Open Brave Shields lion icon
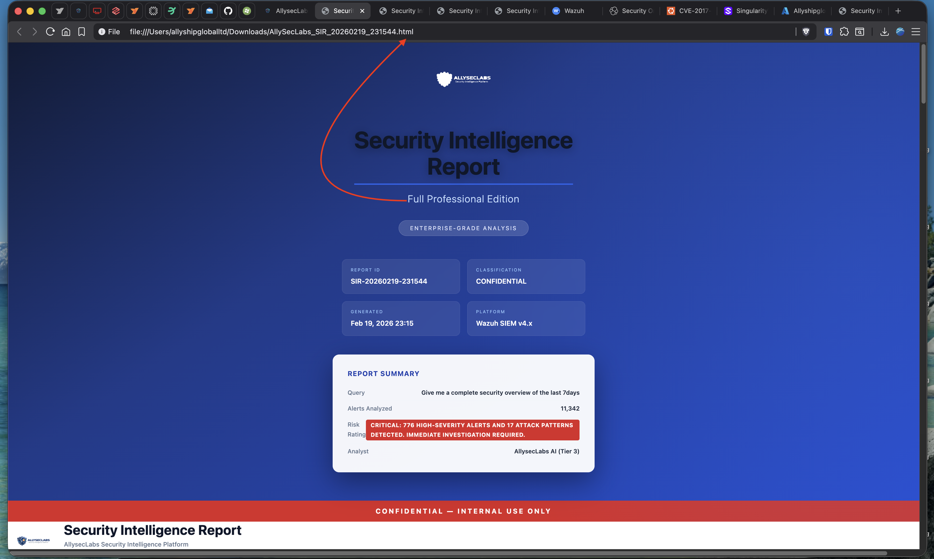This screenshot has height=559, width=934. pyautogui.click(x=806, y=32)
